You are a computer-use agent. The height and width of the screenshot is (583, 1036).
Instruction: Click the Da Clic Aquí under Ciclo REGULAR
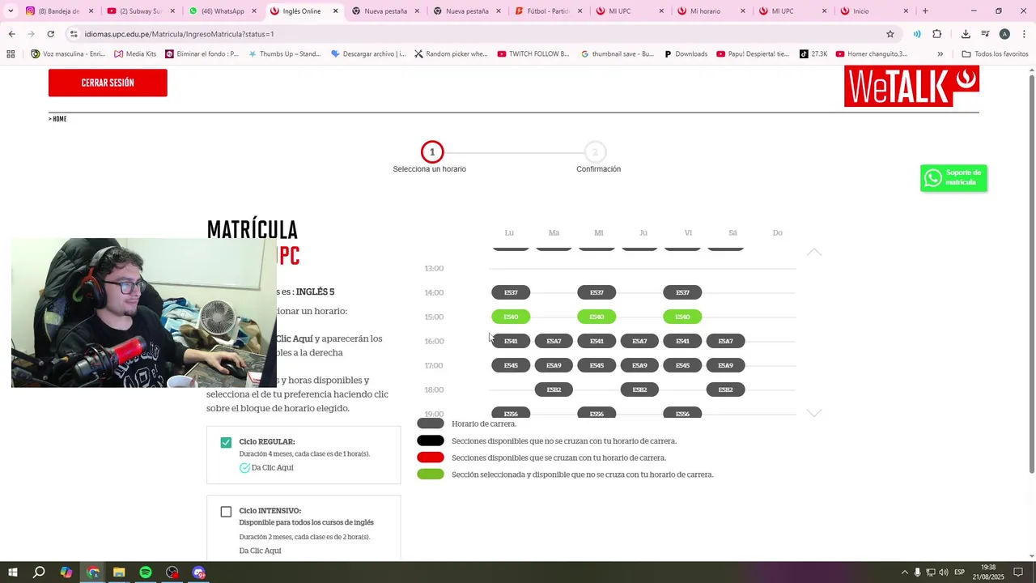[x=272, y=468]
